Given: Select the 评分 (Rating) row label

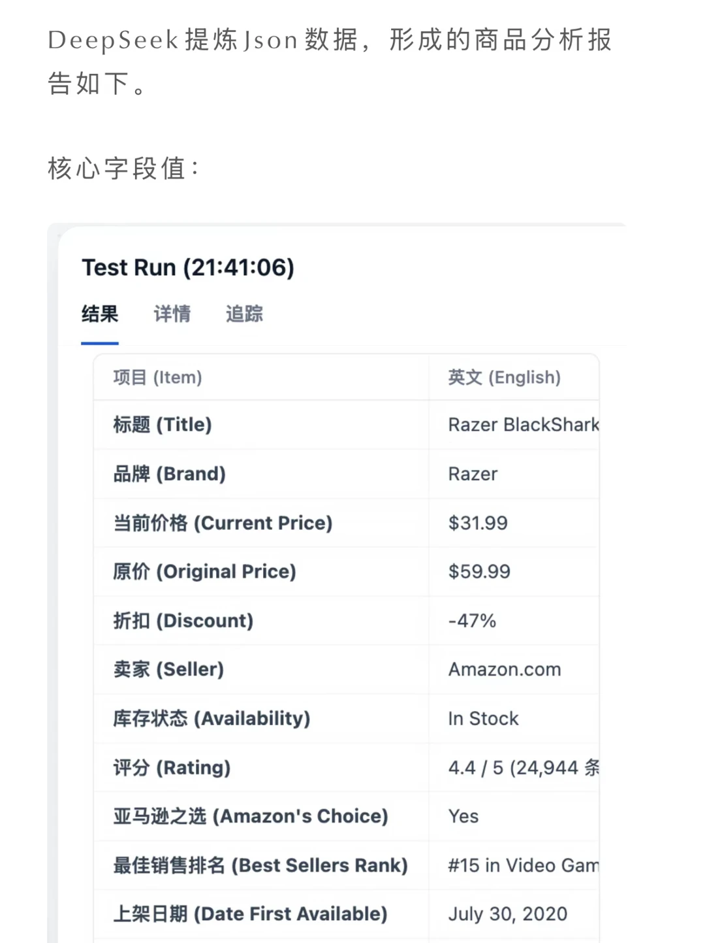Looking at the screenshot, I should coord(172,767).
